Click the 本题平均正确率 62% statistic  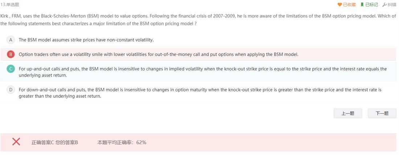[122, 143]
